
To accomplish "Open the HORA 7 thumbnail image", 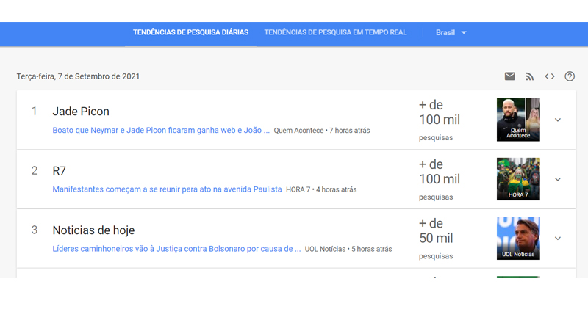I will [x=518, y=179].
